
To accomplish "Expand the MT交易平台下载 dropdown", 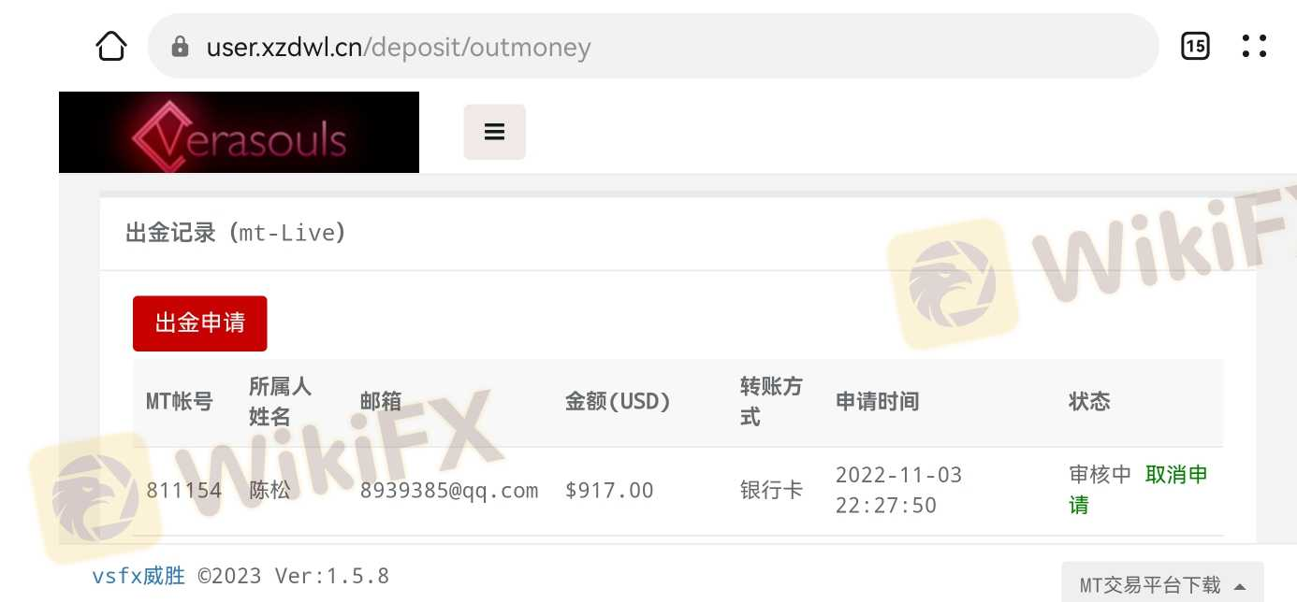I will (1162, 585).
